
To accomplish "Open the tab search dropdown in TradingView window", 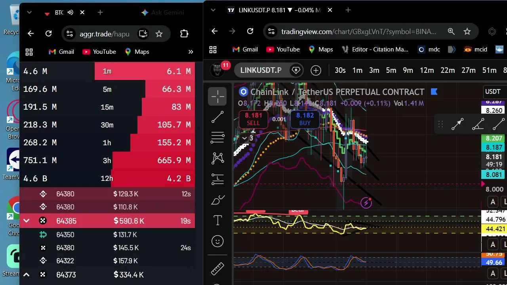I will (213, 10).
